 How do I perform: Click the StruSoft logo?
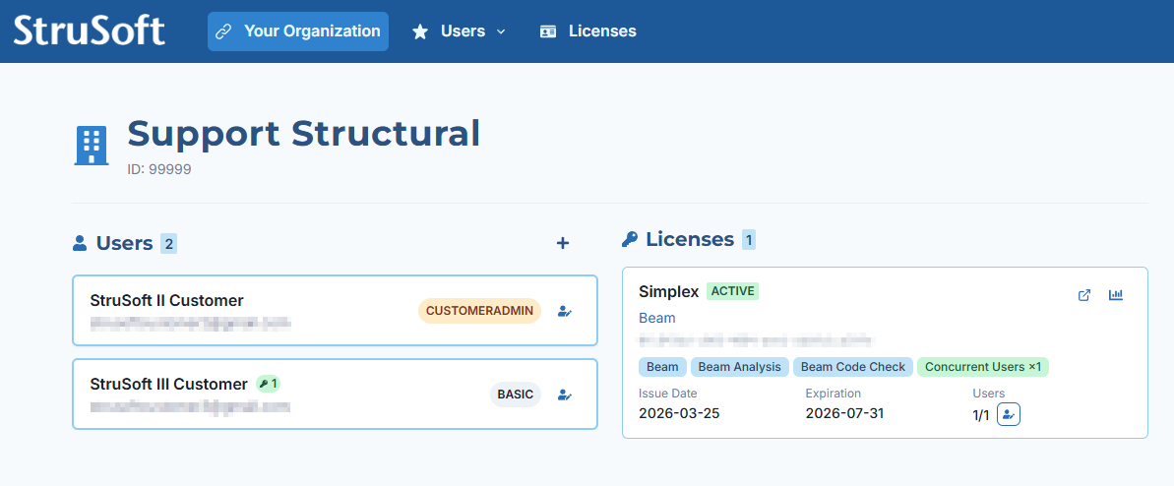[90, 31]
